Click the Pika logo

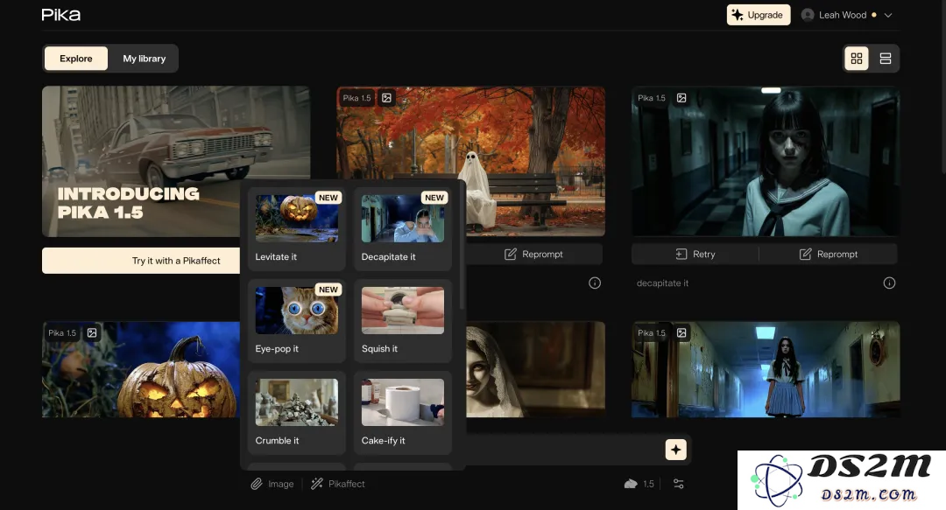coord(61,15)
